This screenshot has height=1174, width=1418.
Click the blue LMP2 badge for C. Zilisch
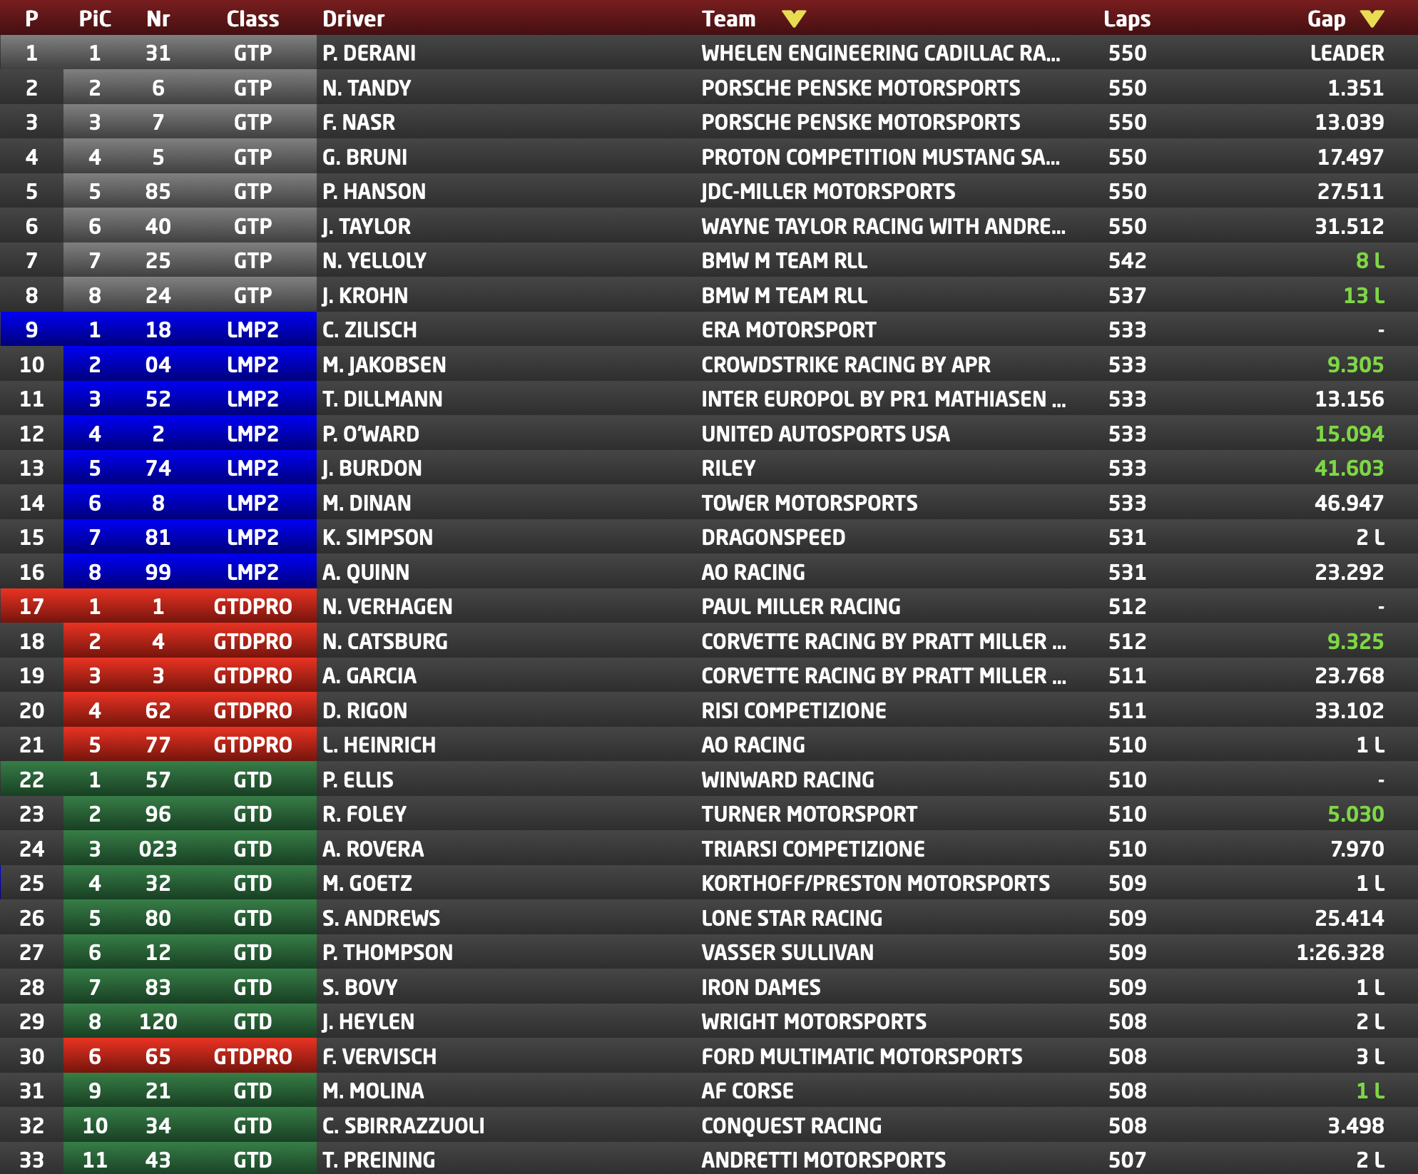[x=253, y=330]
